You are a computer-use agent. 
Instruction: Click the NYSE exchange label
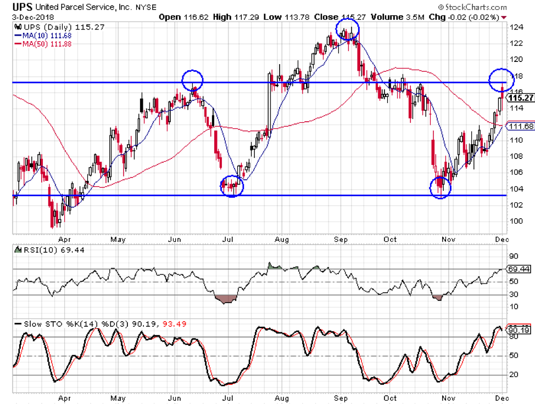point(146,7)
